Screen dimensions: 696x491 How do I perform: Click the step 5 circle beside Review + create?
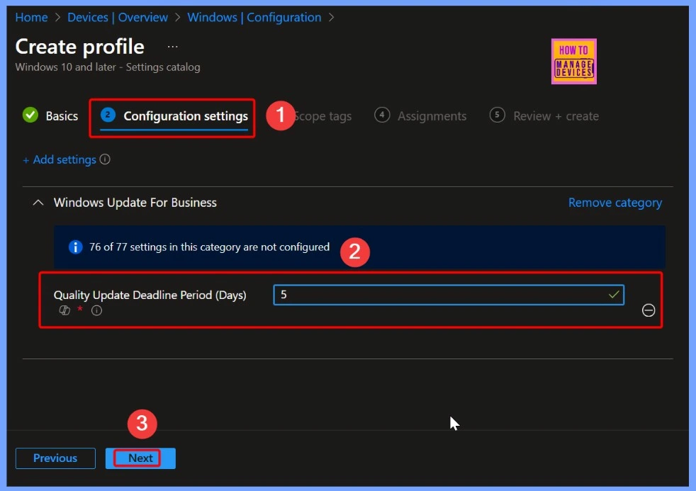pyautogui.click(x=497, y=115)
